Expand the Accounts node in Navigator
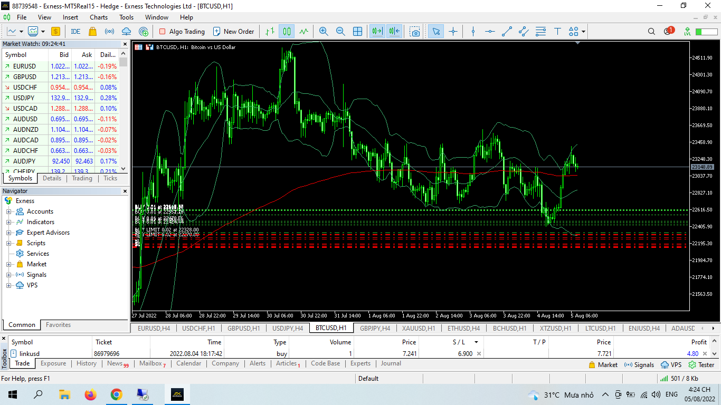Image resolution: width=721 pixels, height=405 pixels. click(x=9, y=211)
